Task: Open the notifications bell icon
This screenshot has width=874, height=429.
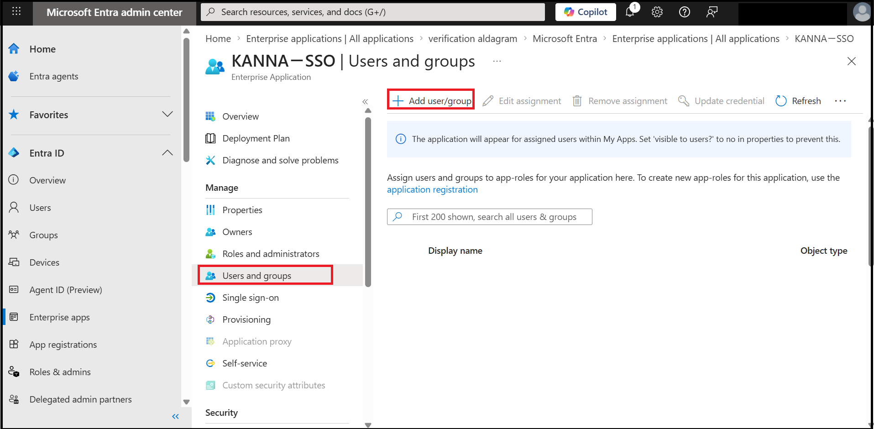Action: [x=630, y=12]
